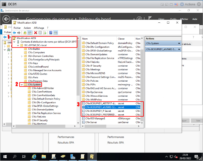
Task: Click the Actions gear icon in top bar
Action: click(182, 4)
